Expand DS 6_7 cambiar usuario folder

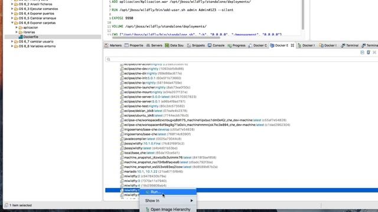12,41
